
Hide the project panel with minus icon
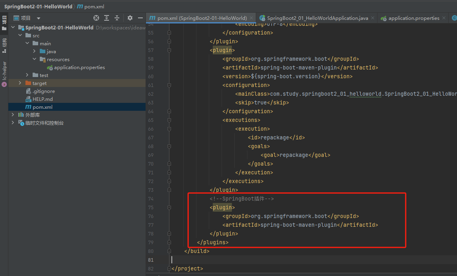(140, 18)
